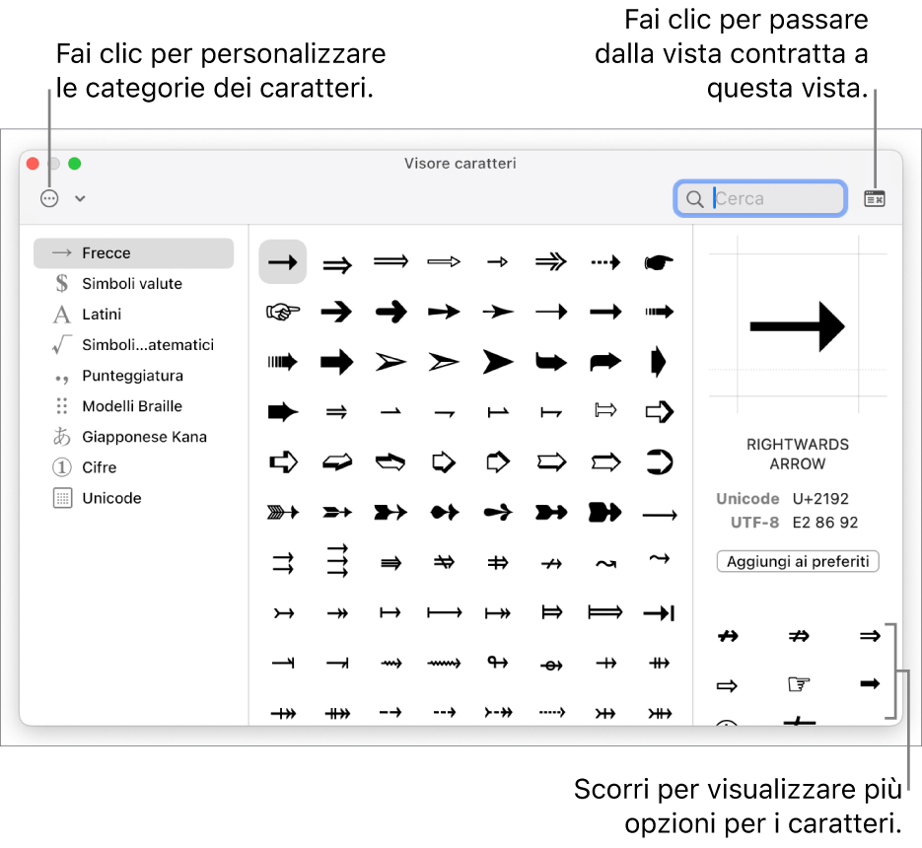The height and width of the screenshot is (848, 922).
Task: Select the Giapponese Kana category
Action: click(x=133, y=437)
